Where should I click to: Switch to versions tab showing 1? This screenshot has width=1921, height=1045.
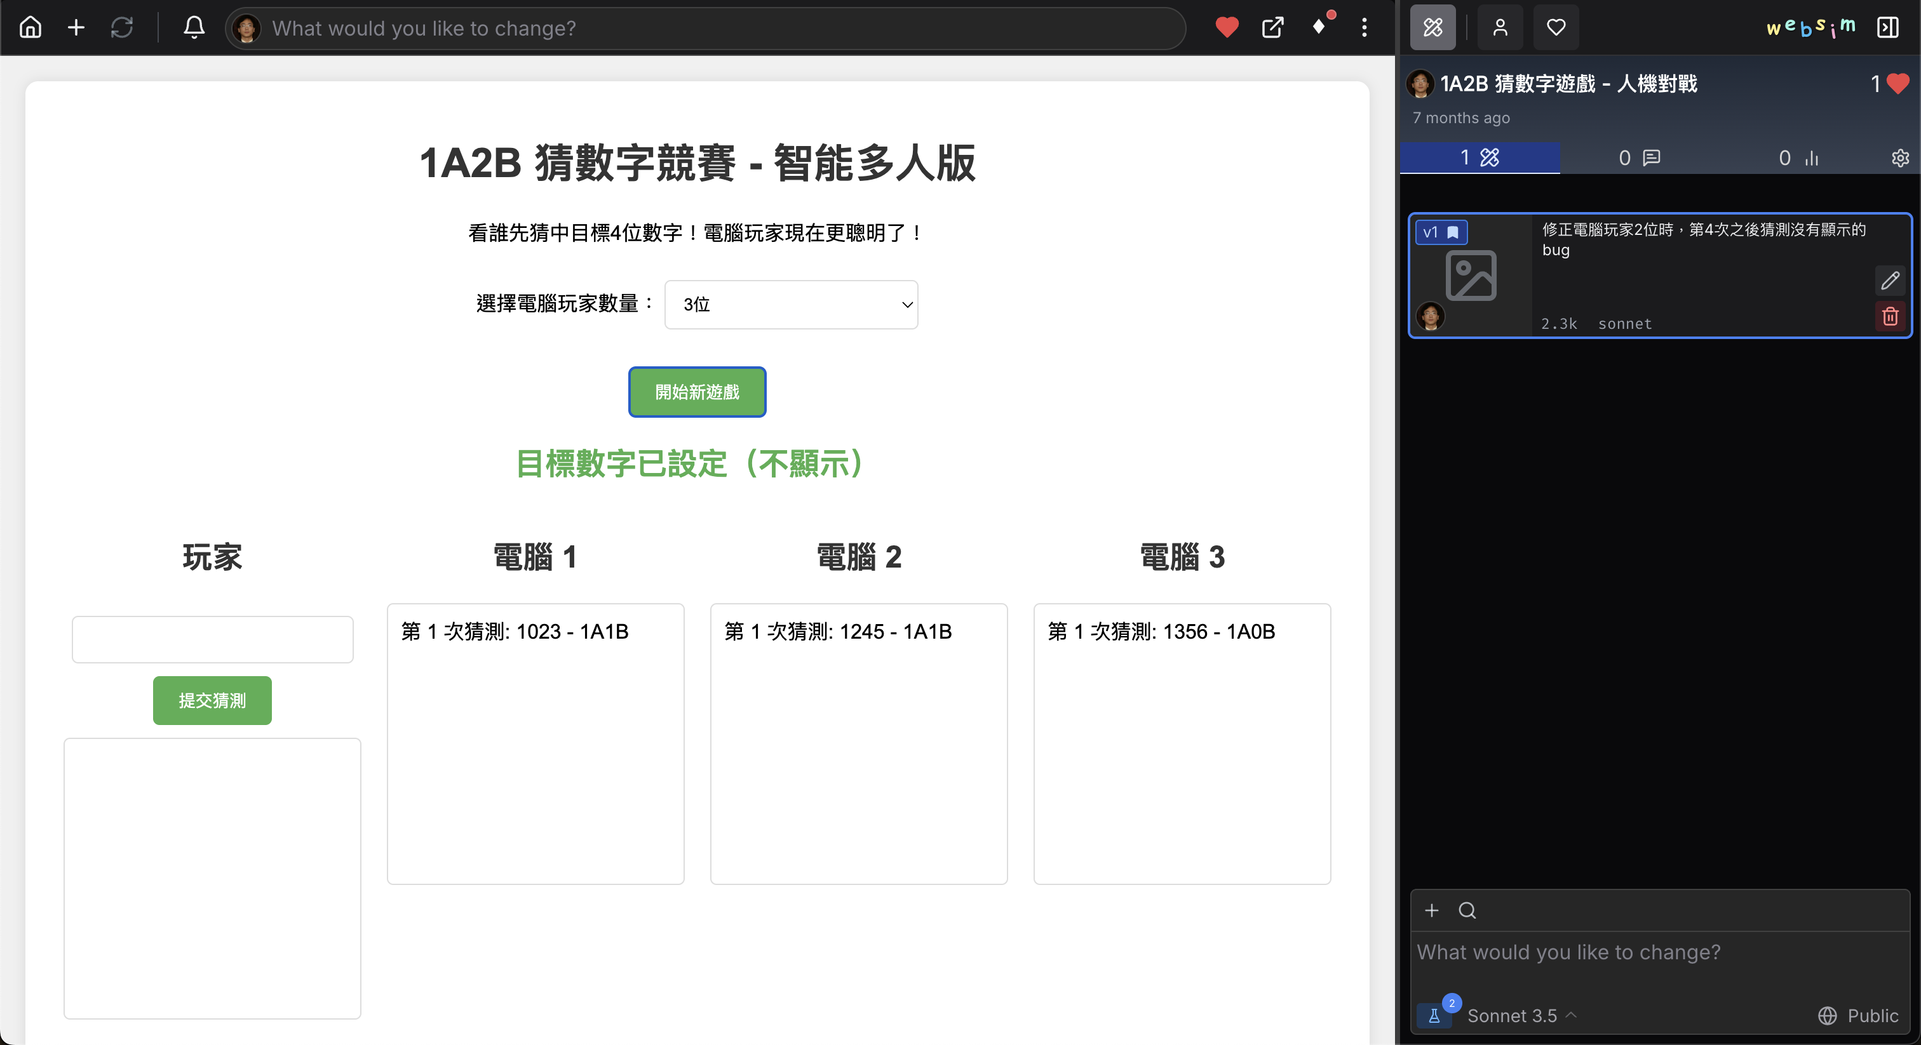[1480, 158]
